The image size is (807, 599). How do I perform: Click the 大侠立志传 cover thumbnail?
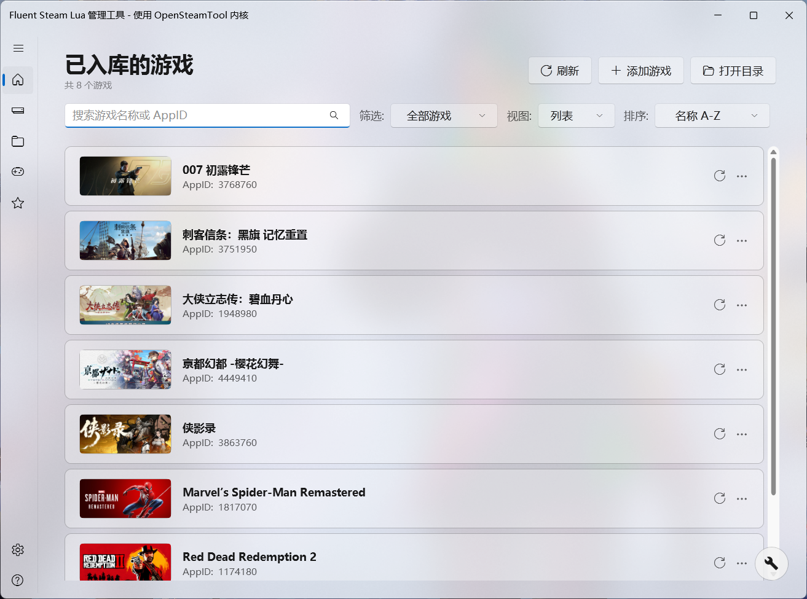(x=125, y=305)
